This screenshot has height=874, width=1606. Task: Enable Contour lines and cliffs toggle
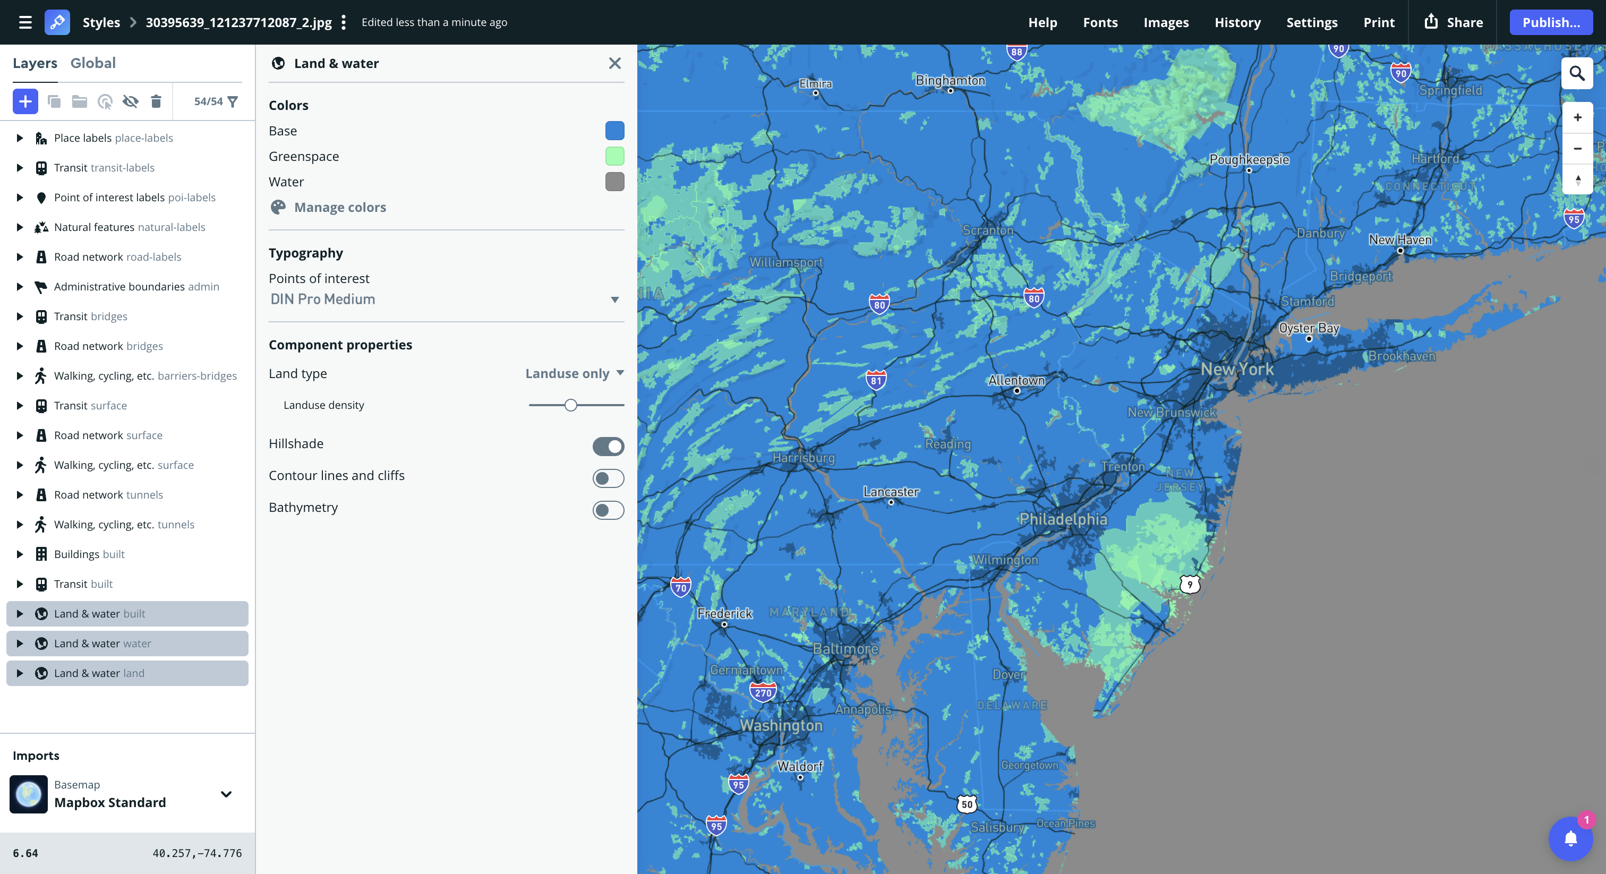608,478
